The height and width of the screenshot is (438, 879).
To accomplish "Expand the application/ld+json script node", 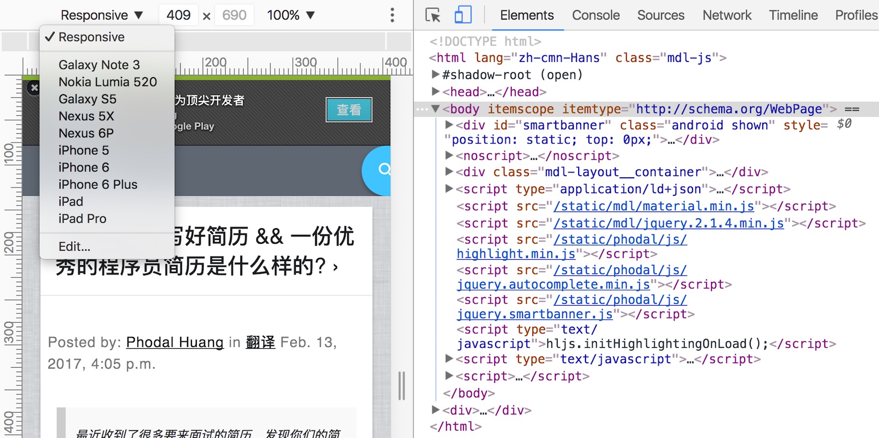I will [x=449, y=188].
